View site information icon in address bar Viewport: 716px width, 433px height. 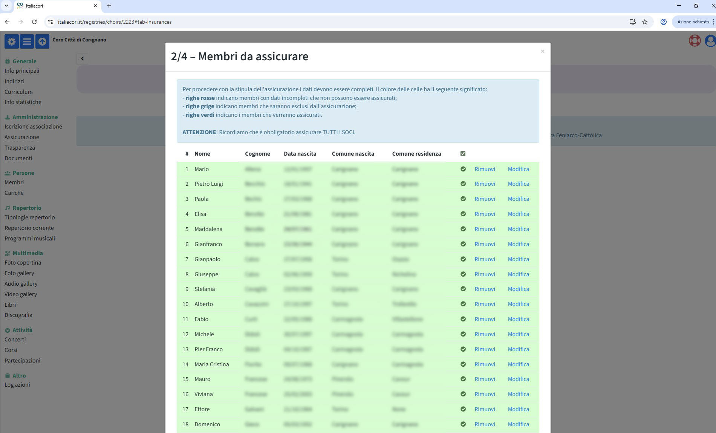coord(50,22)
